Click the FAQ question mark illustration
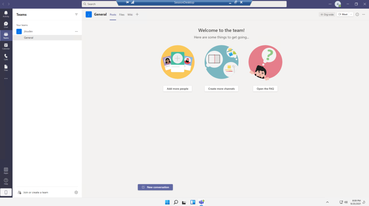Image resolution: width=369 pixels, height=206 pixels. [265, 63]
